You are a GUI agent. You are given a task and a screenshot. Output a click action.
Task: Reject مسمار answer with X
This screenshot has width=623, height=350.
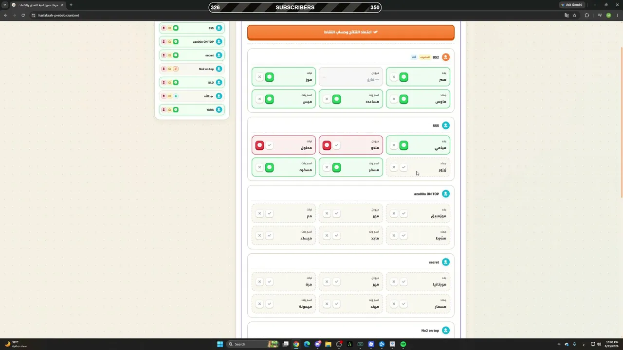(394, 304)
